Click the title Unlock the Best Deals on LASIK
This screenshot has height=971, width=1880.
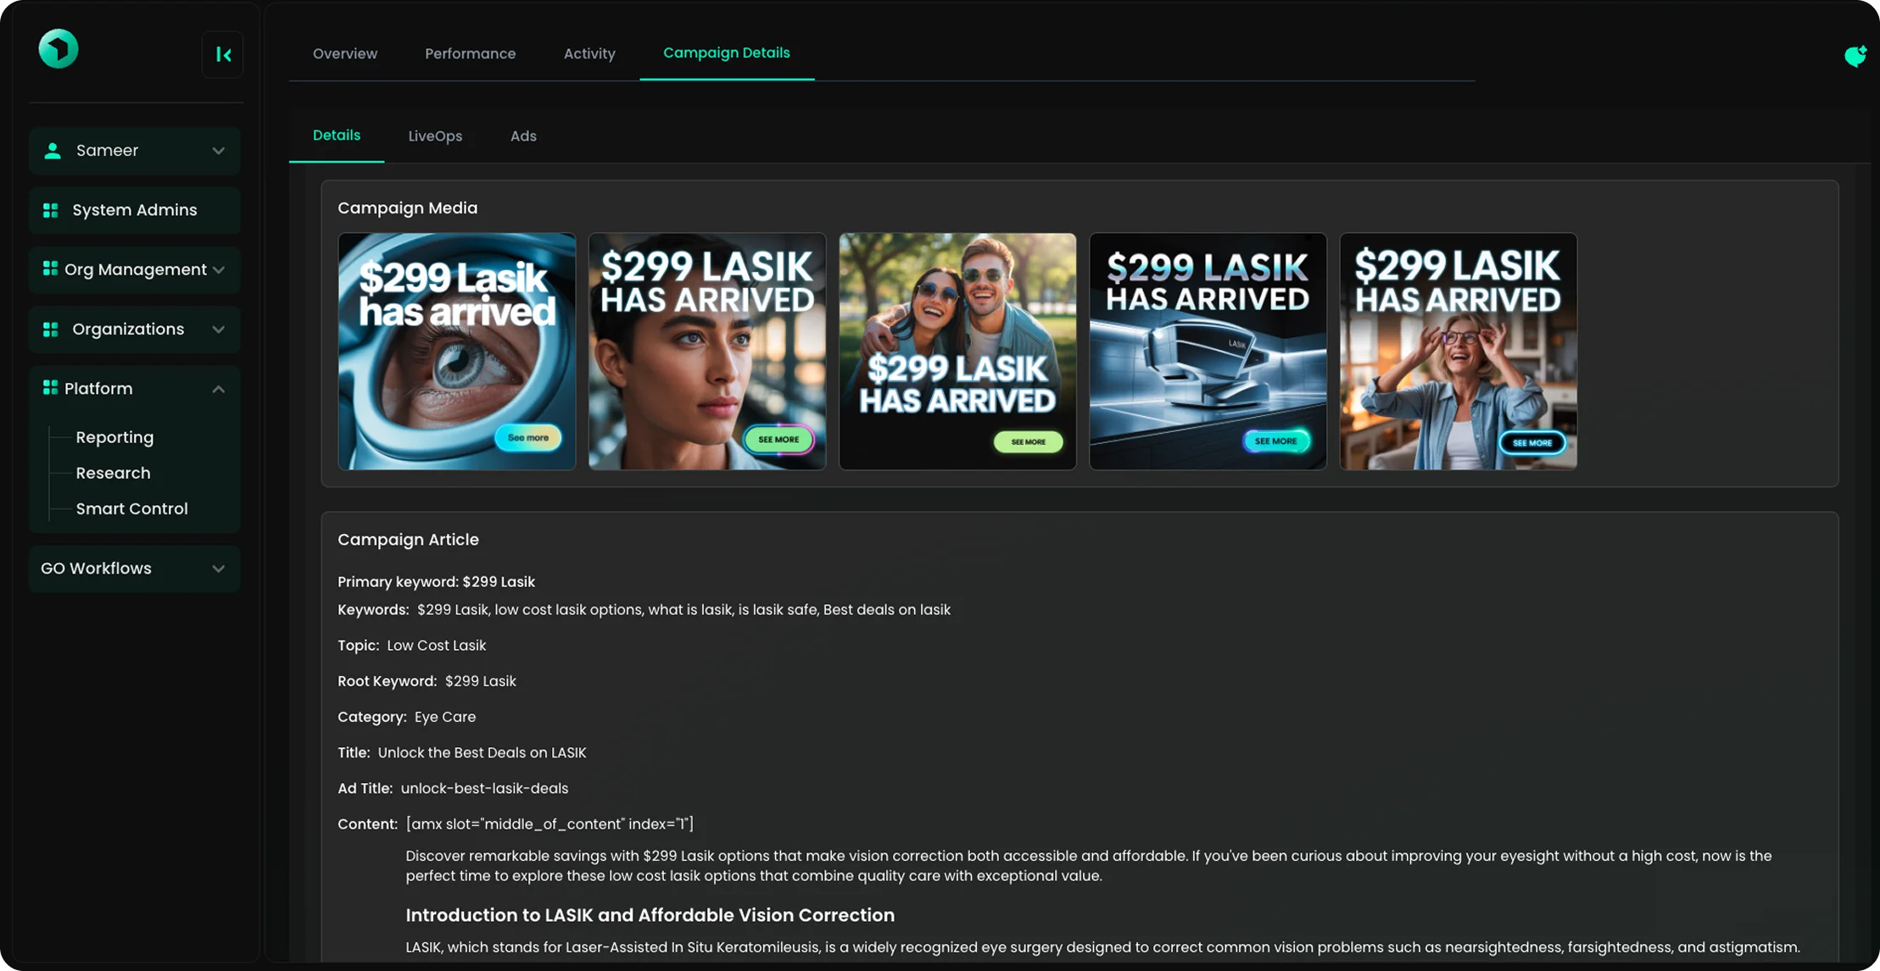pos(482,752)
